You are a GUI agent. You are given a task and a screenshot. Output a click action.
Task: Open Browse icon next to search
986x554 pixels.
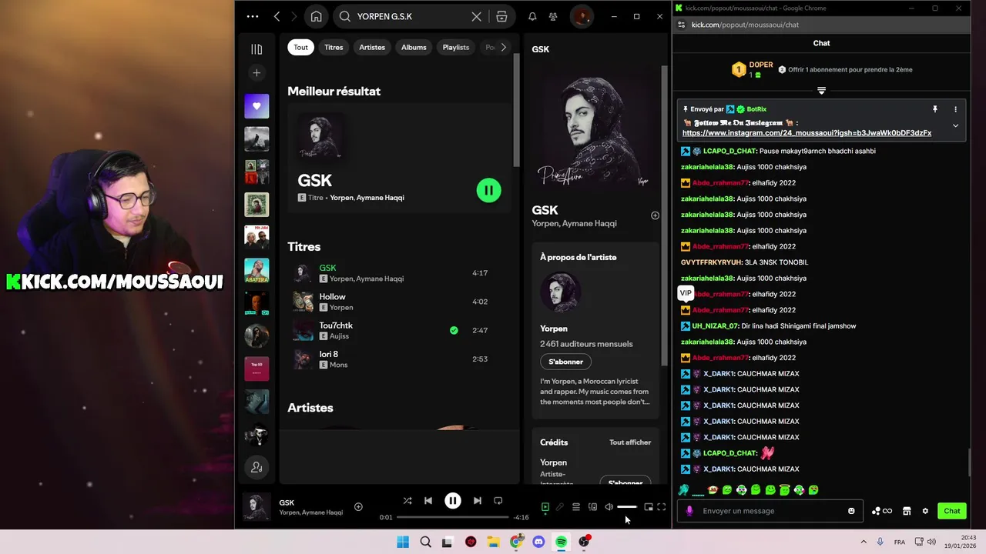tap(501, 16)
